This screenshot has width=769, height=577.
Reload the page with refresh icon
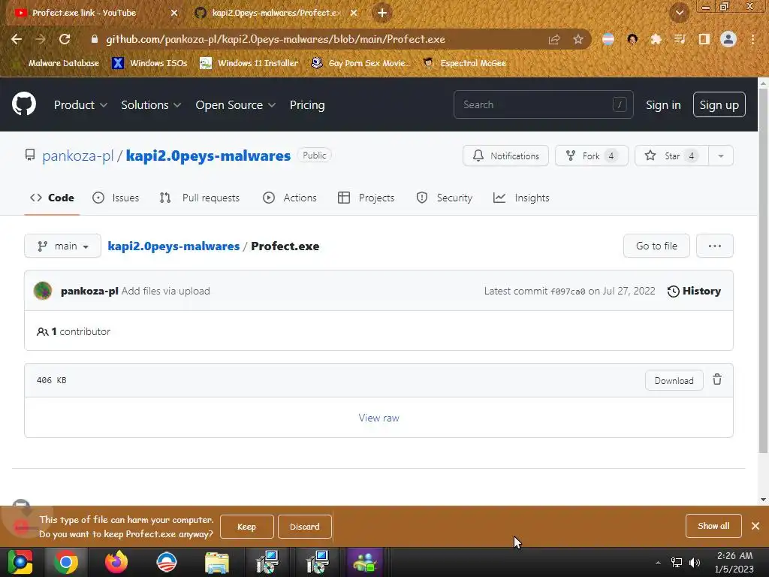tap(65, 39)
